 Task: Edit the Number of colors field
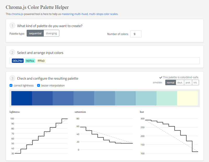coord(136,34)
